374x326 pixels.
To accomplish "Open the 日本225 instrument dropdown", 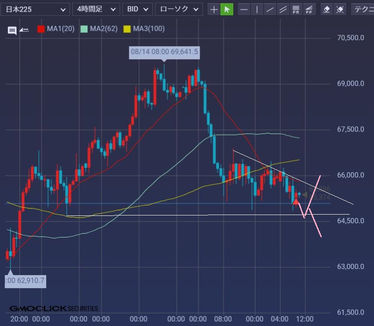I will click(35, 10).
